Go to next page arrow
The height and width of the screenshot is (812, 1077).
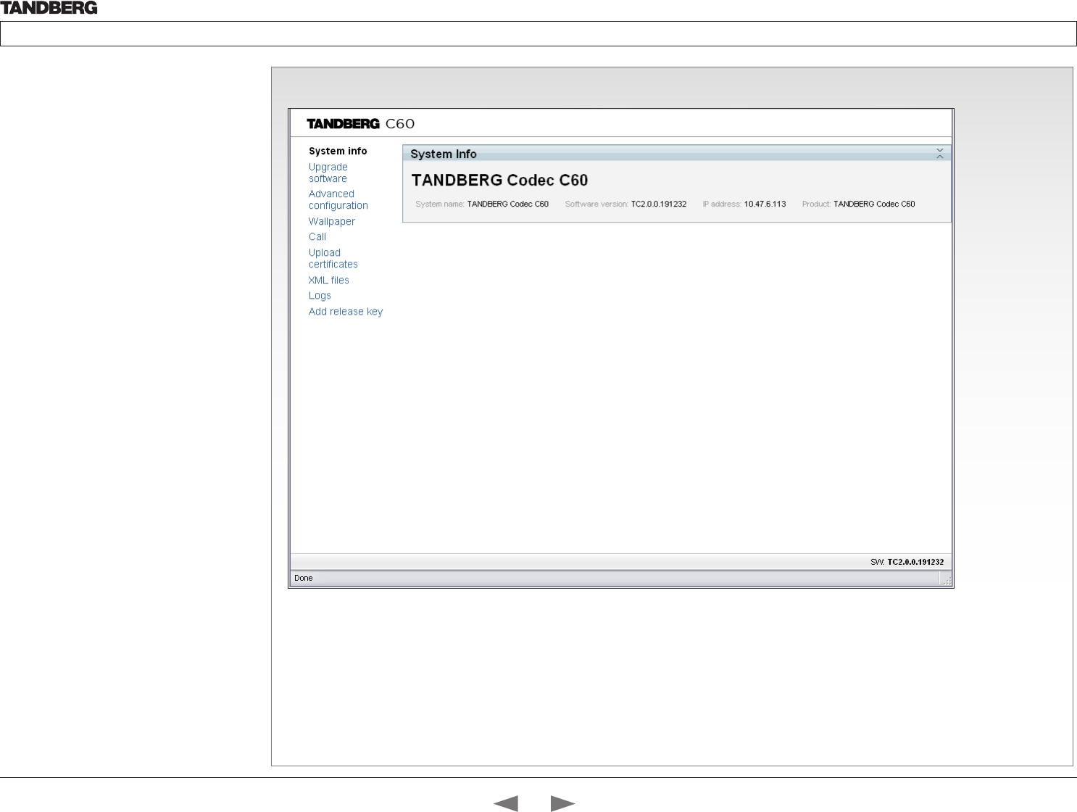click(563, 803)
